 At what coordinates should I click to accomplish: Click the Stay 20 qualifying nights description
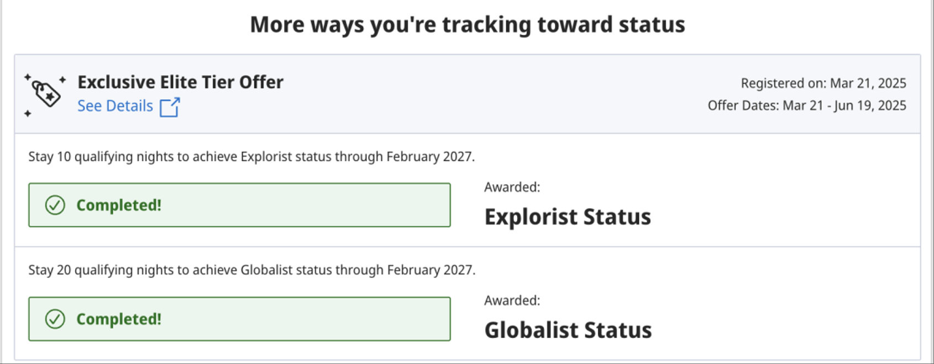click(x=252, y=270)
